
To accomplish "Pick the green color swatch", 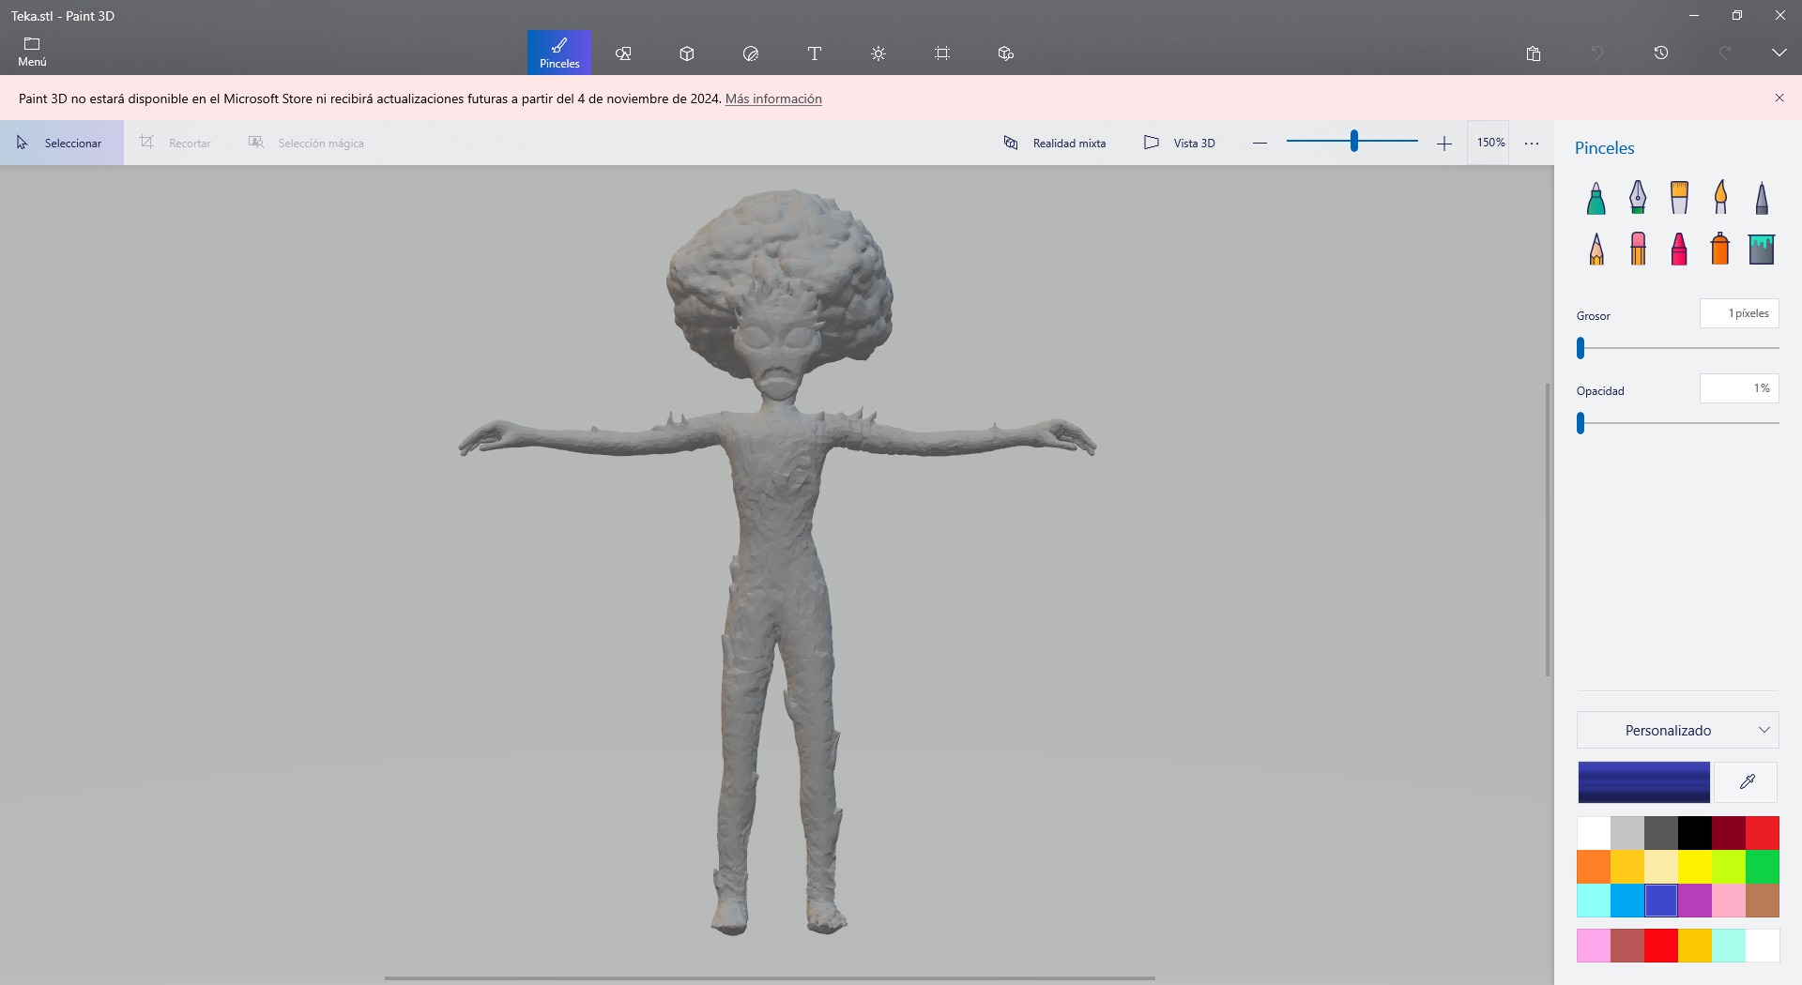I will point(1763,867).
